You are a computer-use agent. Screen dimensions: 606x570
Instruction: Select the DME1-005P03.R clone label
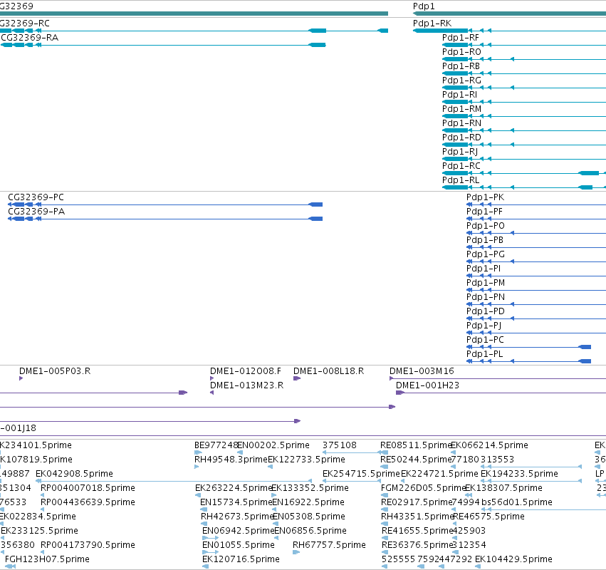pos(55,371)
